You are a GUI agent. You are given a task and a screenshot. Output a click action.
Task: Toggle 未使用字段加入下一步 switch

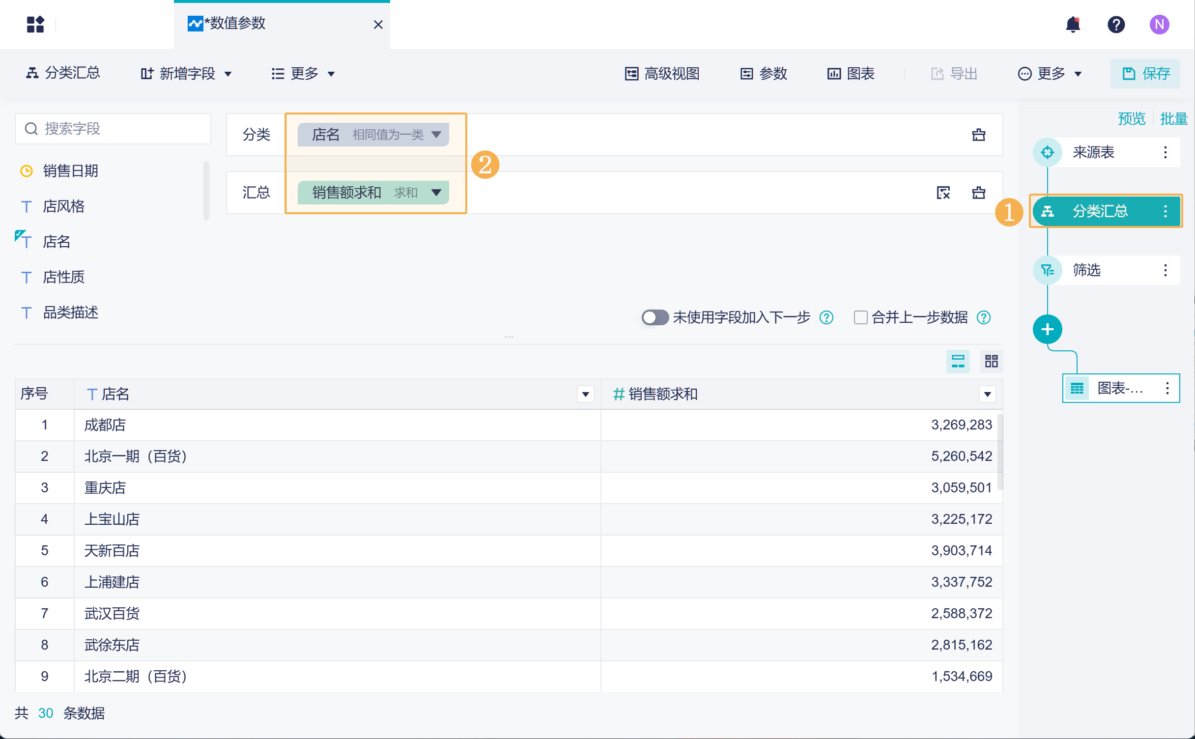tap(654, 317)
